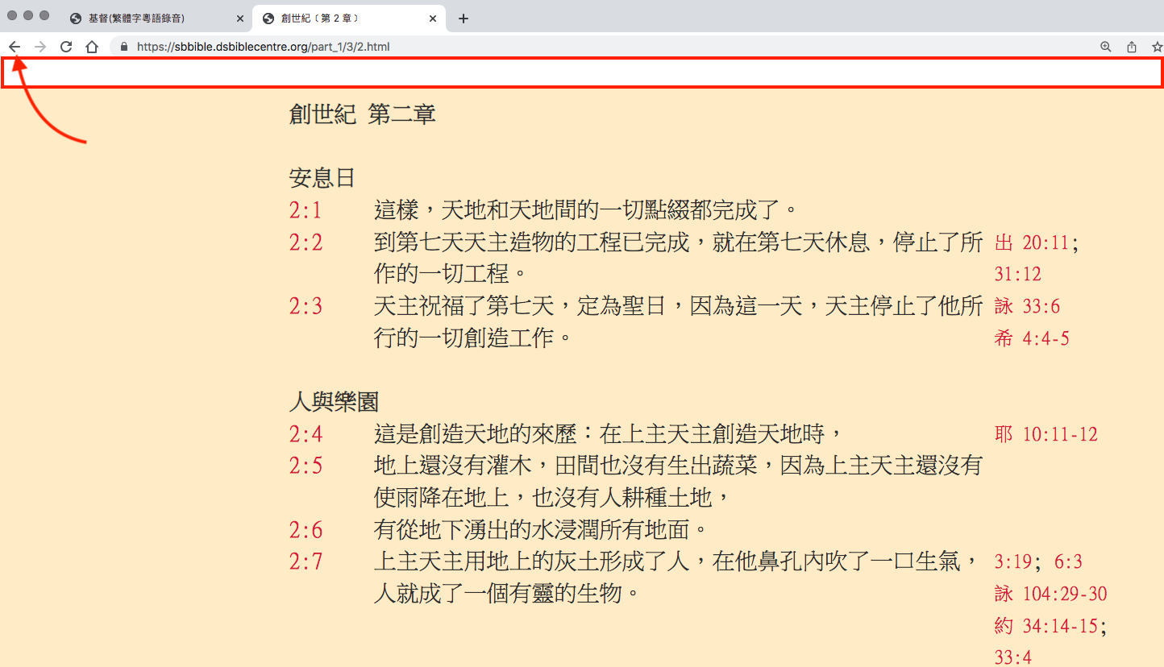Click the red verse number 2:1
This screenshot has width=1164, height=667.
click(x=305, y=209)
